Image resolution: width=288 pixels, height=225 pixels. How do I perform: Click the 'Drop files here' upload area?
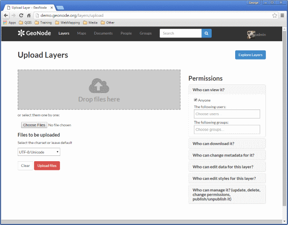coord(99,90)
